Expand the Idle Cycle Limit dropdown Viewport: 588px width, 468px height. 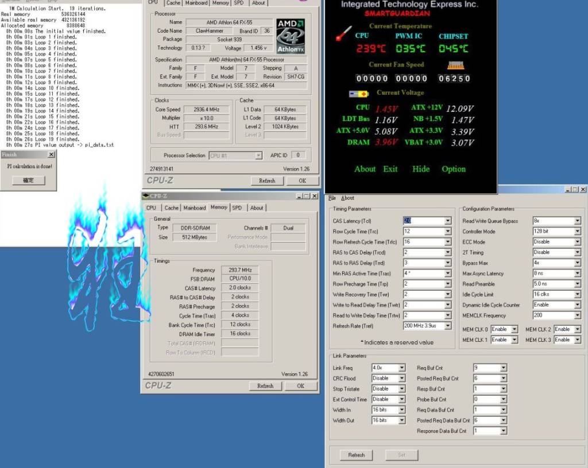click(x=578, y=294)
